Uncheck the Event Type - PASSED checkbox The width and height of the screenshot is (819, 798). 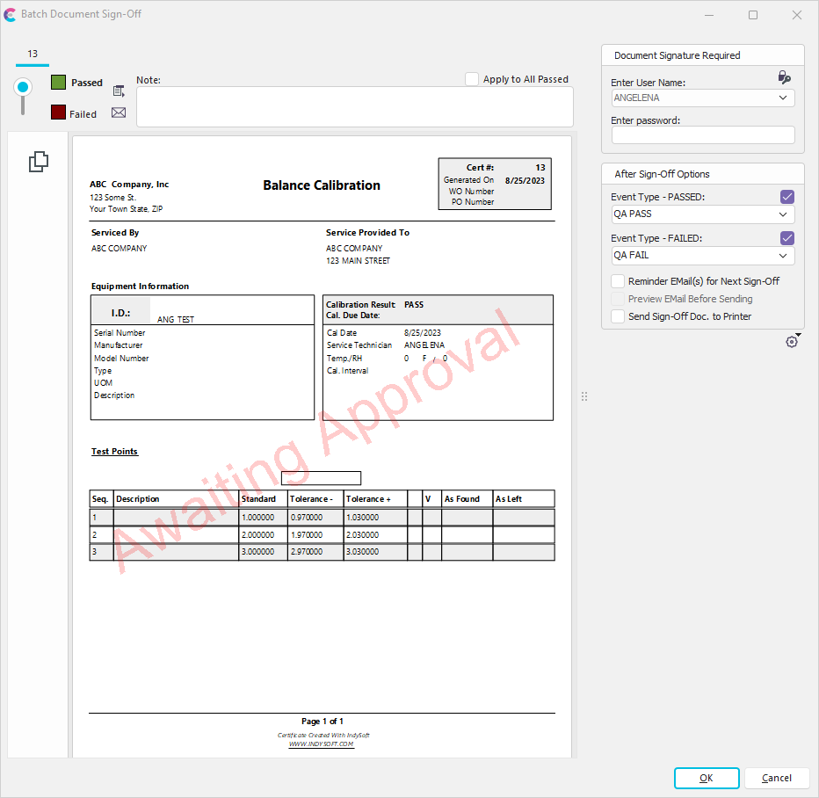click(787, 197)
